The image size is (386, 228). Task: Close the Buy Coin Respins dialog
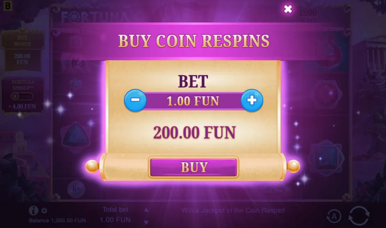coord(288,9)
